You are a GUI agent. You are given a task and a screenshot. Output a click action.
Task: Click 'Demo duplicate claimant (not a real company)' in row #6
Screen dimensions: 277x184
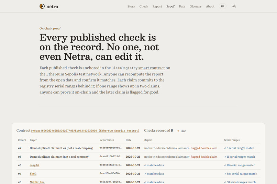(59, 157)
